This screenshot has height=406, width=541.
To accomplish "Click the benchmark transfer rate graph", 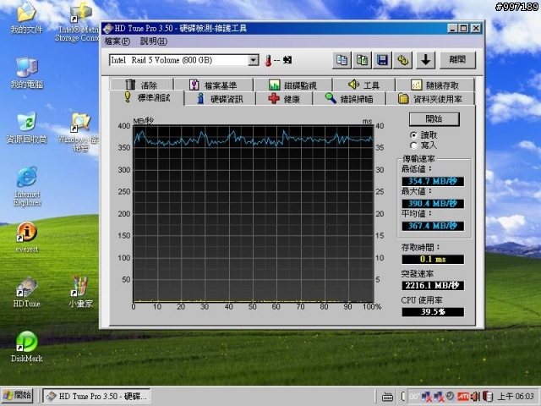I will pyautogui.click(x=254, y=214).
